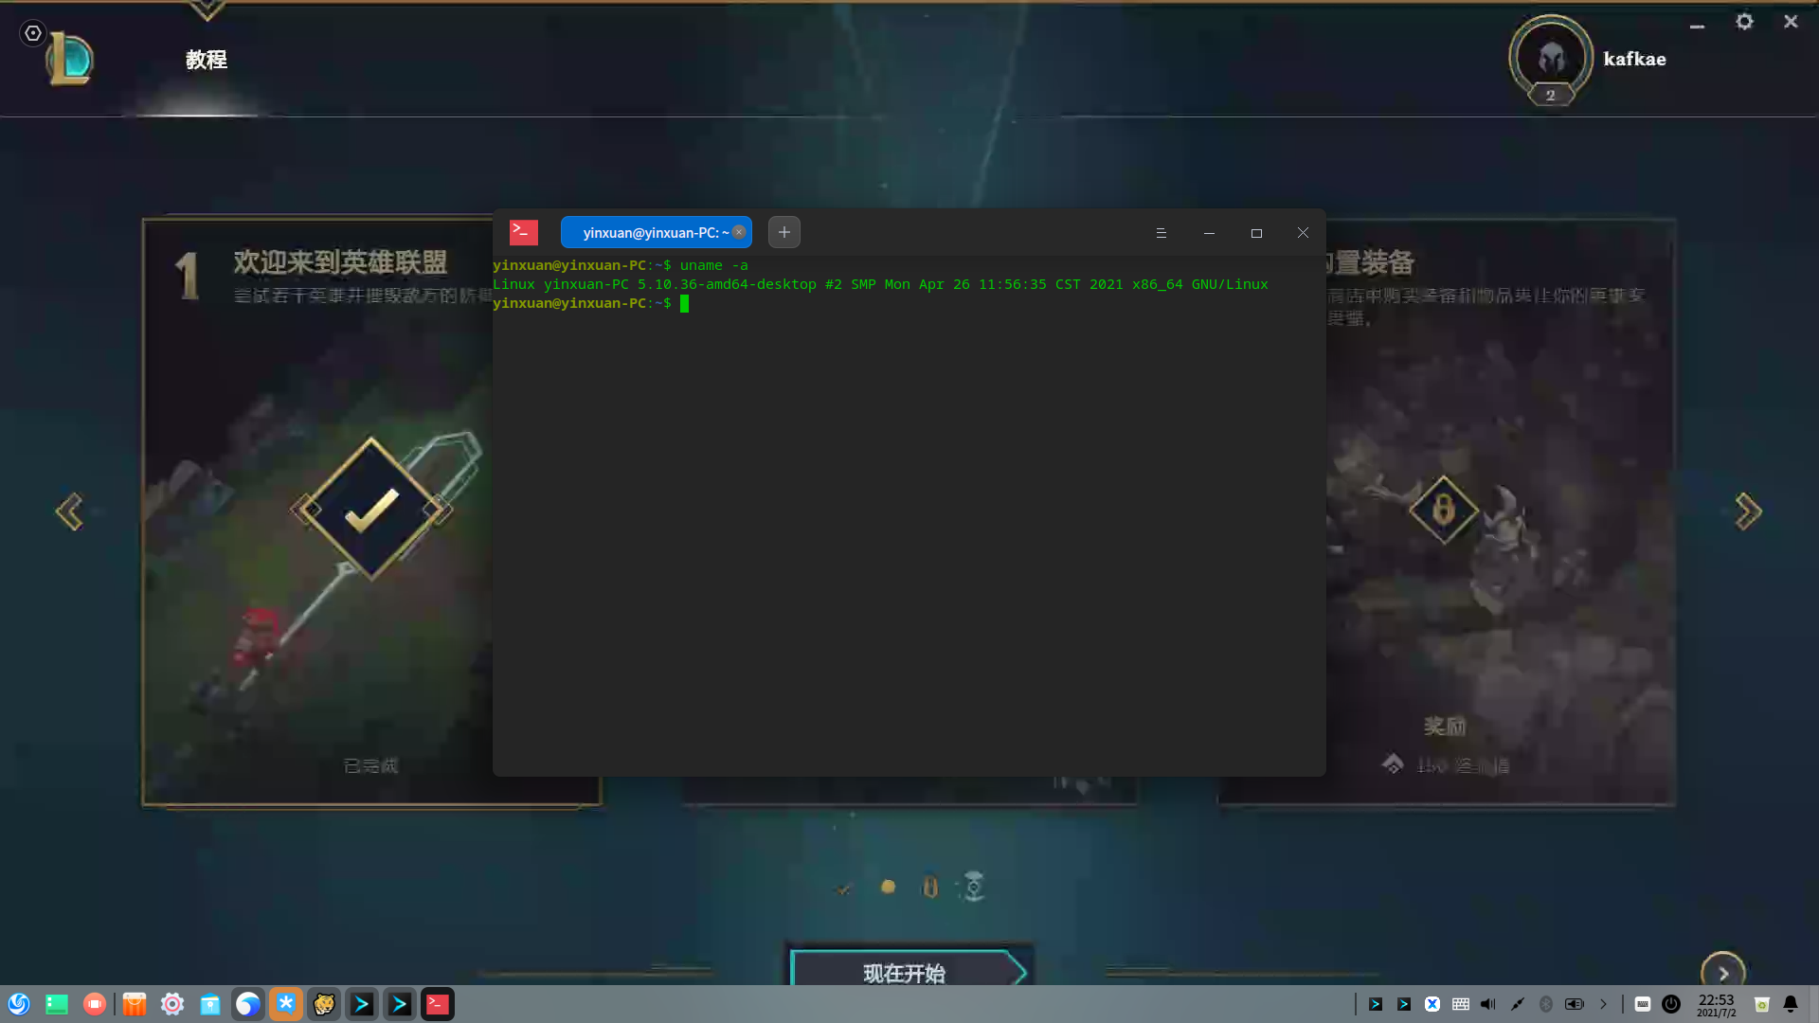Open the completed tutorial checkmark card

tap(370, 510)
